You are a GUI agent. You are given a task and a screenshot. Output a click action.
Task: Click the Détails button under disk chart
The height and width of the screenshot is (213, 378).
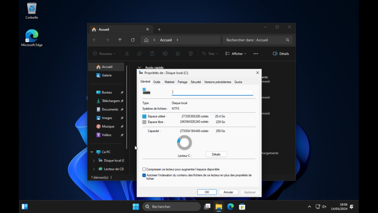tap(216, 154)
